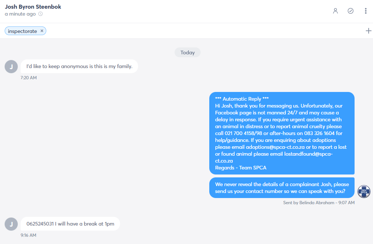Click the 9:16 AM timestamp
373x244 pixels.
pos(28,235)
